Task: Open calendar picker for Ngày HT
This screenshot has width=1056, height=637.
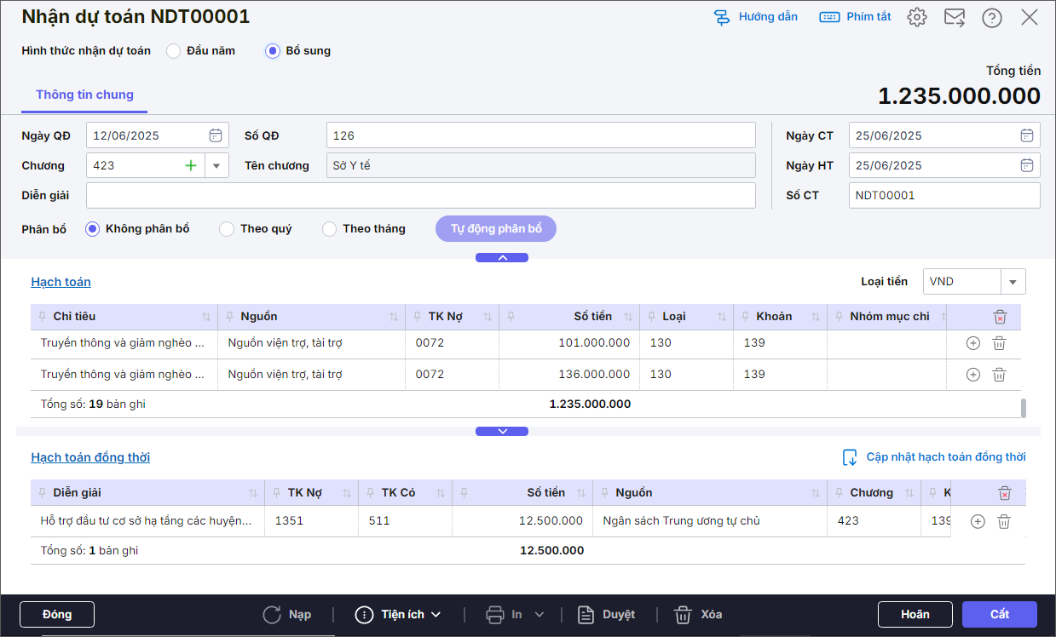Action: click(x=1027, y=165)
